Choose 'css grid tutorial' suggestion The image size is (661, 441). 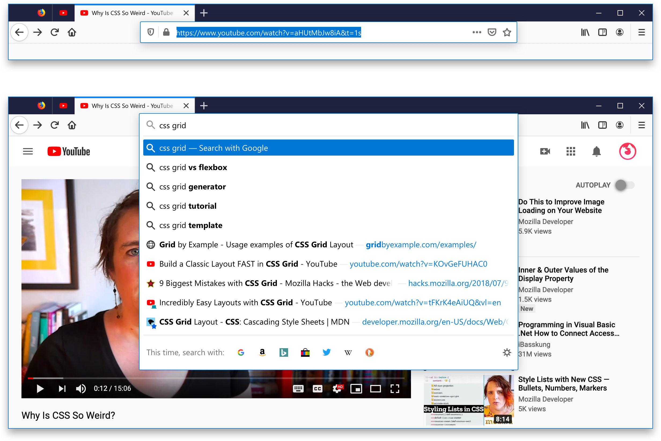[x=329, y=206]
